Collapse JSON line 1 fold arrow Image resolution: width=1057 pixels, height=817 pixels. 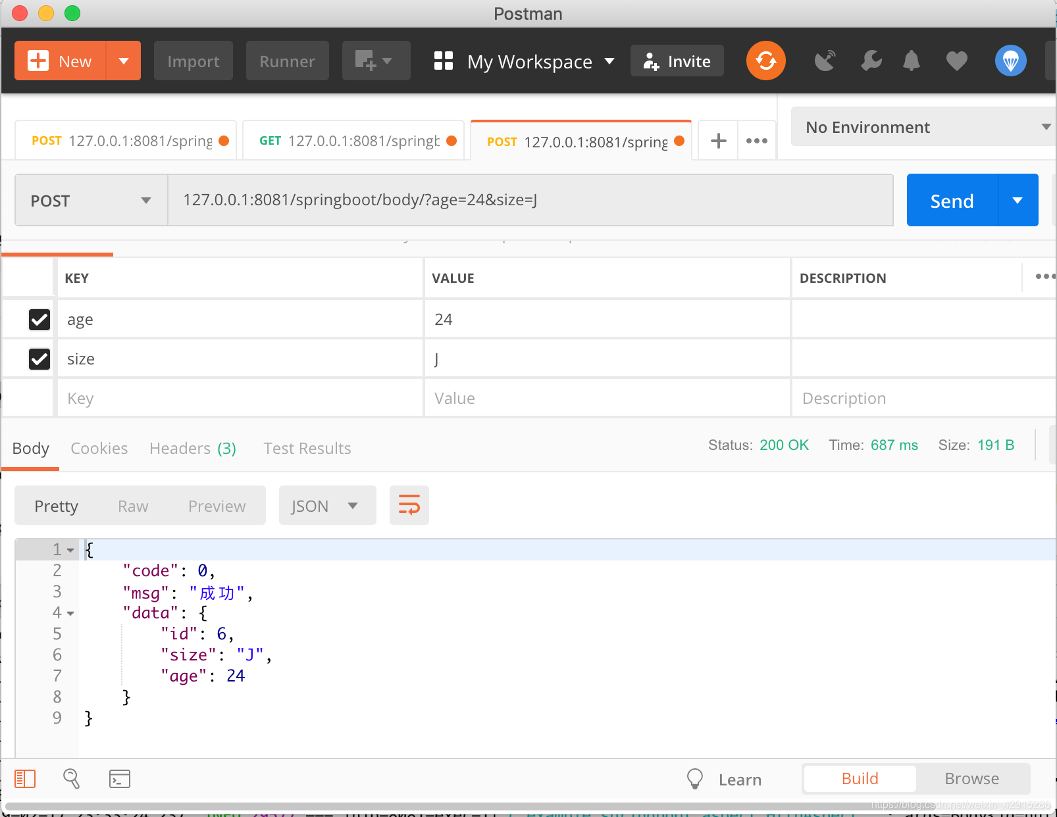pyautogui.click(x=70, y=550)
